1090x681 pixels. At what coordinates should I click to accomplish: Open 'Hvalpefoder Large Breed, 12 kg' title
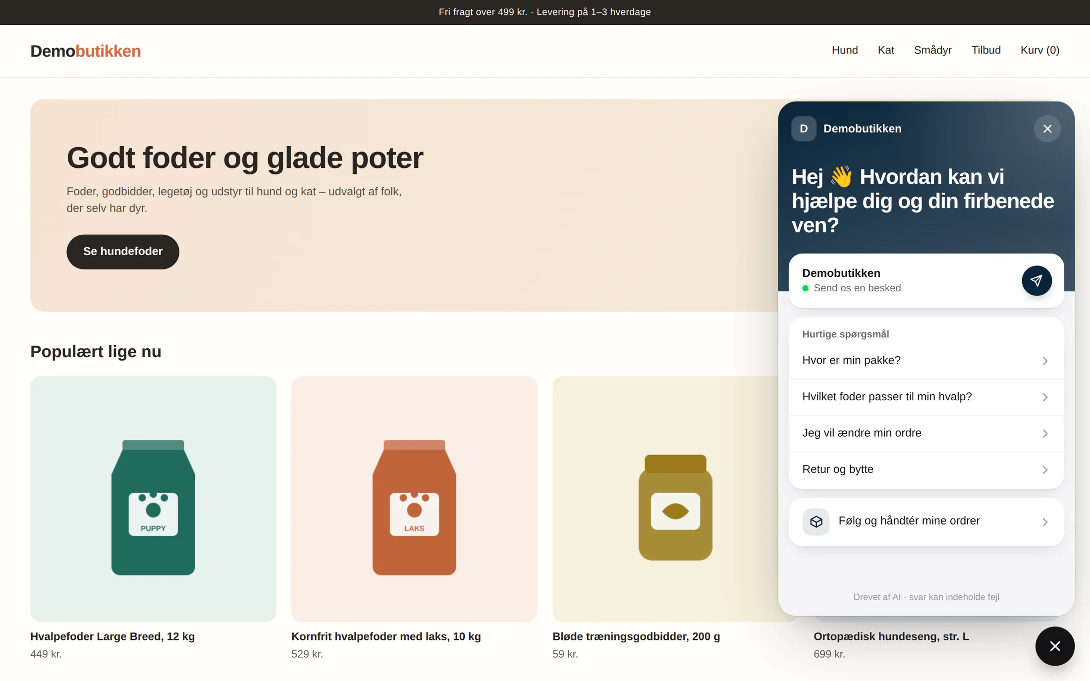[x=112, y=636]
